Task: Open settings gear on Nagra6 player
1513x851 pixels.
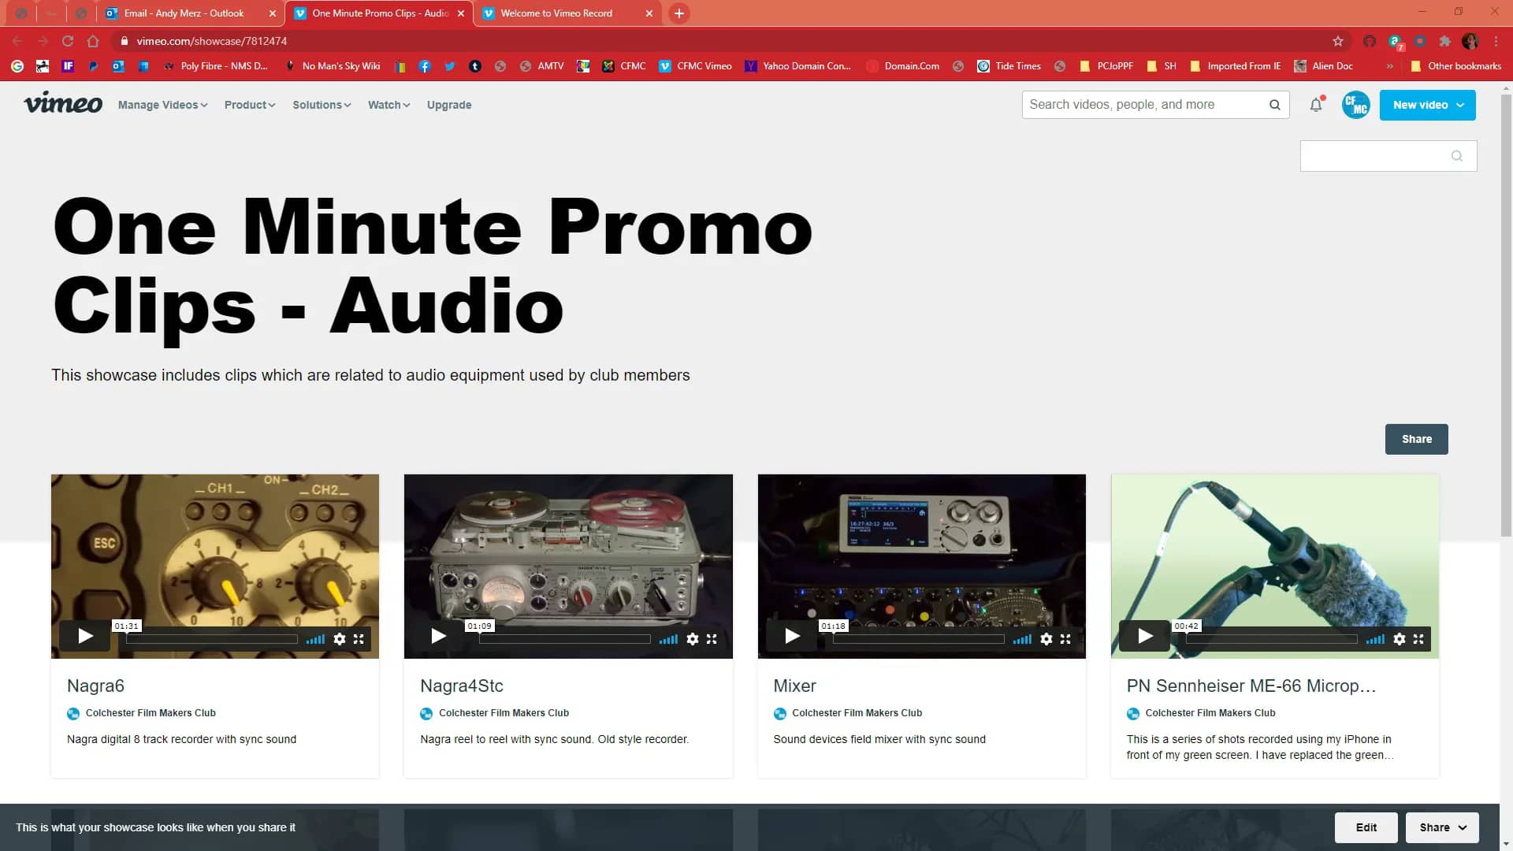Action: click(x=340, y=639)
